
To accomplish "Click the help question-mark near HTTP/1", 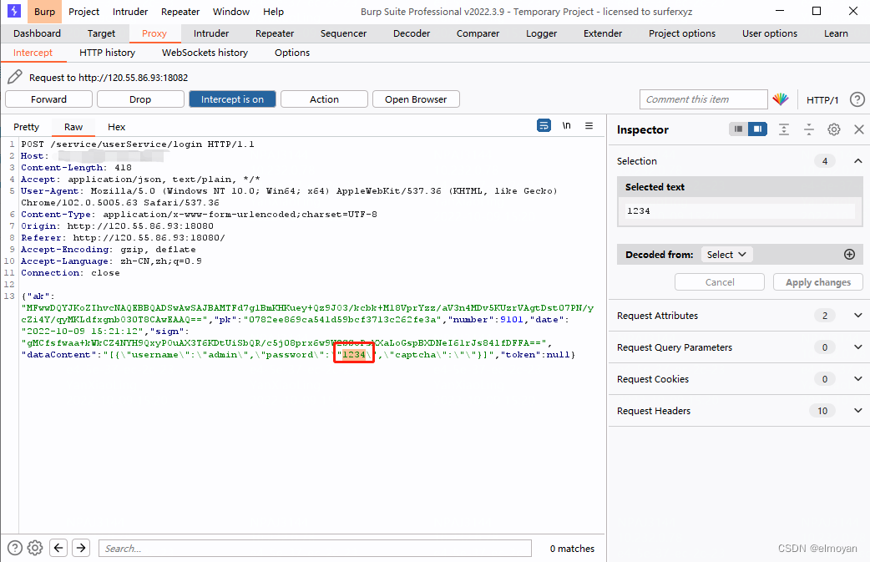I will click(x=857, y=99).
